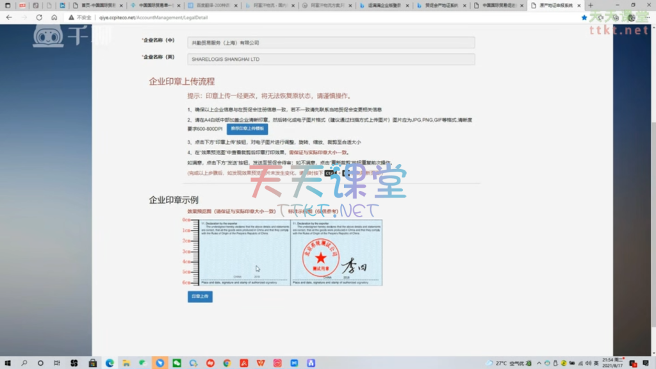Open the Windows Start menu
Viewport: 656px width, 369px height.
pos(7,363)
